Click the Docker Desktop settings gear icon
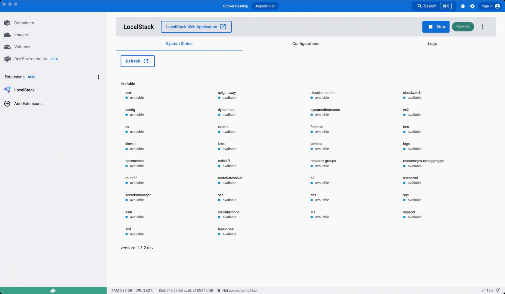 [472, 6]
